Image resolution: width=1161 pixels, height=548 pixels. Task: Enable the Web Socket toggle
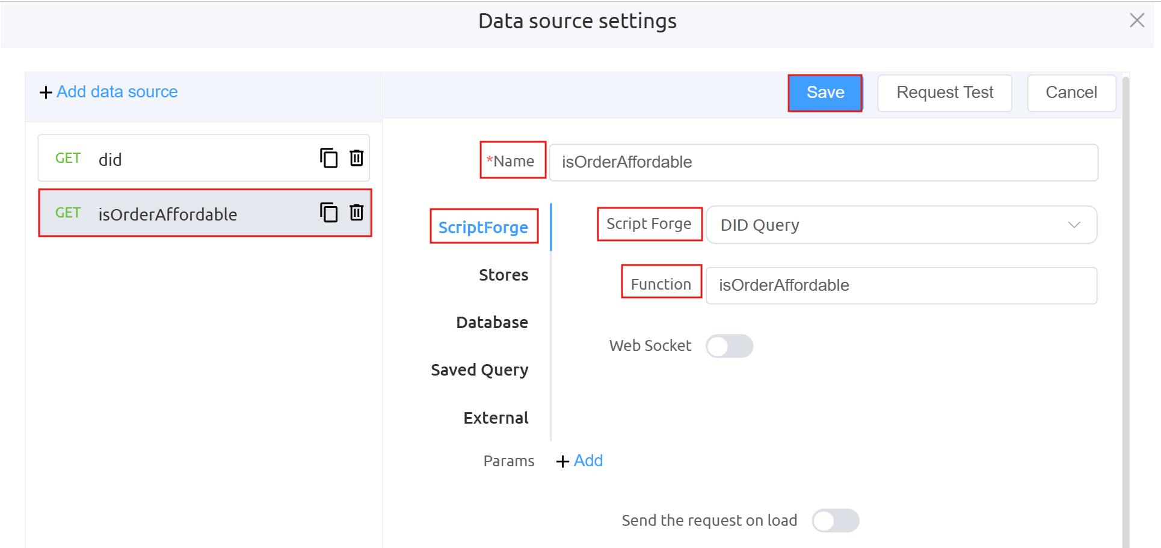[x=729, y=346]
